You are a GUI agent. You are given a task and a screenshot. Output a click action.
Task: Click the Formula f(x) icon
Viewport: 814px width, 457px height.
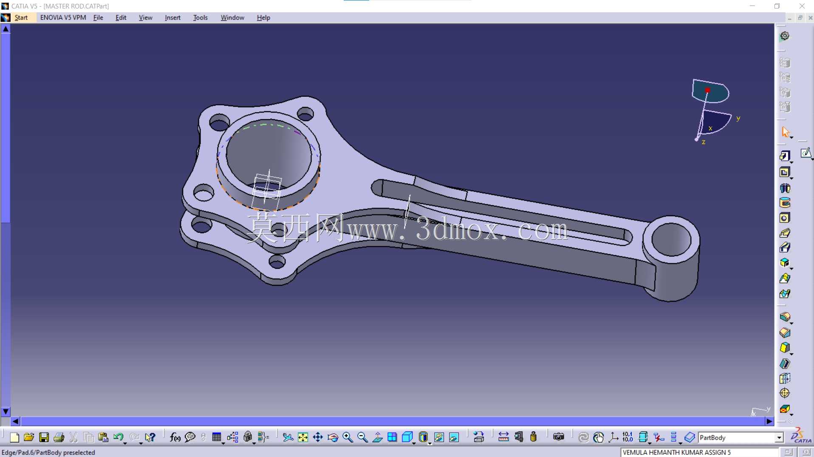(x=175, y=437)
